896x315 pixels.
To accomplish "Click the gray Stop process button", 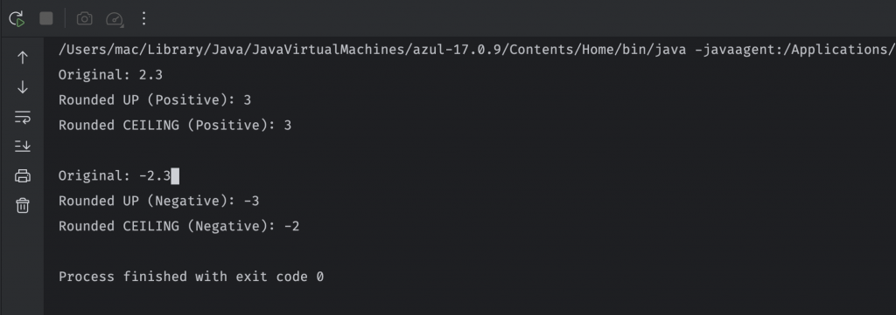I will (46, 19).
